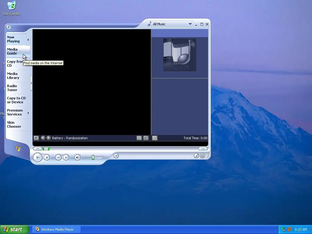The image size is (312, 234).
Task: Minimize the Windows Media Player window
Action: click(196, 24)
